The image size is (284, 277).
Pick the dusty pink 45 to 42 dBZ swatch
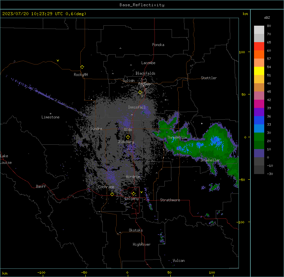point(259,96)
